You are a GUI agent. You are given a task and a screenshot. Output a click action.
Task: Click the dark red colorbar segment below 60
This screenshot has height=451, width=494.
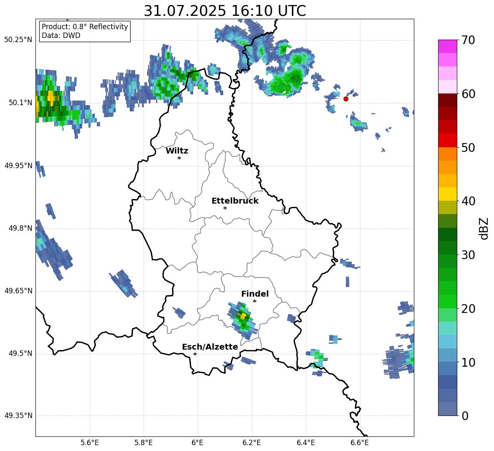(447, 100)
